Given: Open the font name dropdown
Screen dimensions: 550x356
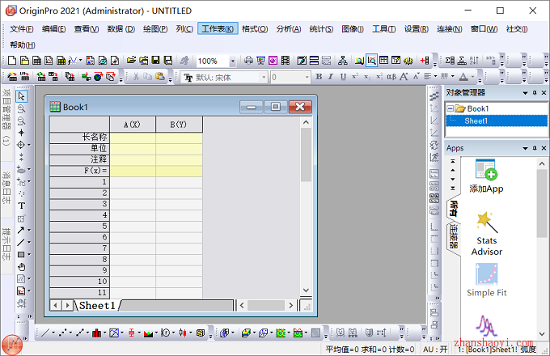Looking at the screenshot, I should (264, 77).
